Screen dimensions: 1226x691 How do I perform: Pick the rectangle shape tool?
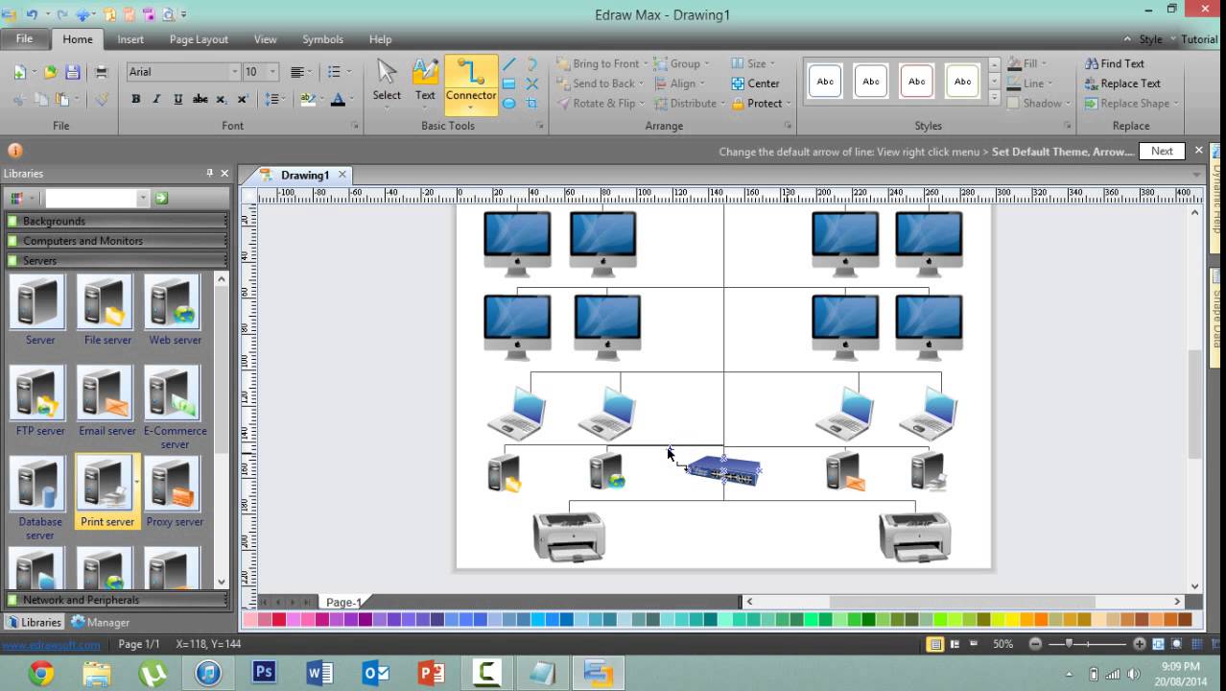[x=509, y=84]
